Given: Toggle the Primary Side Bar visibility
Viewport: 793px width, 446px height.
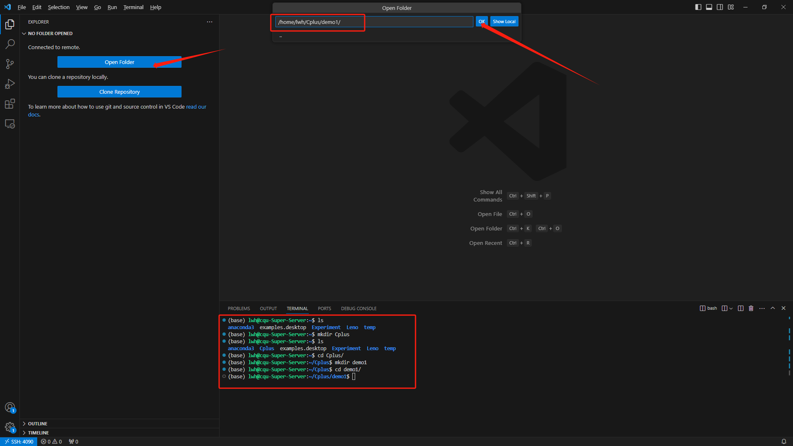Looking at the screenshot, I should click(698, 7).
